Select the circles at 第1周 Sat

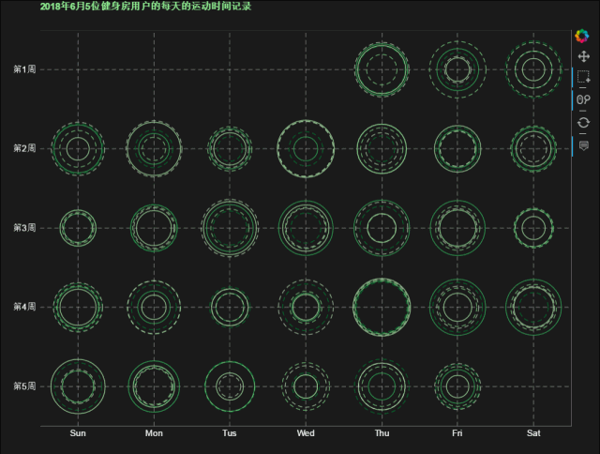[533, 69]
